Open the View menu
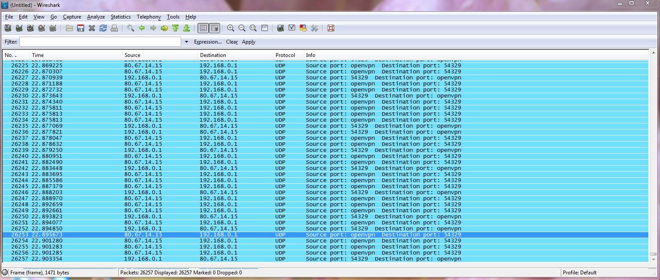The height and width of the screenshot is (280, 660). [x=39, y=17]
